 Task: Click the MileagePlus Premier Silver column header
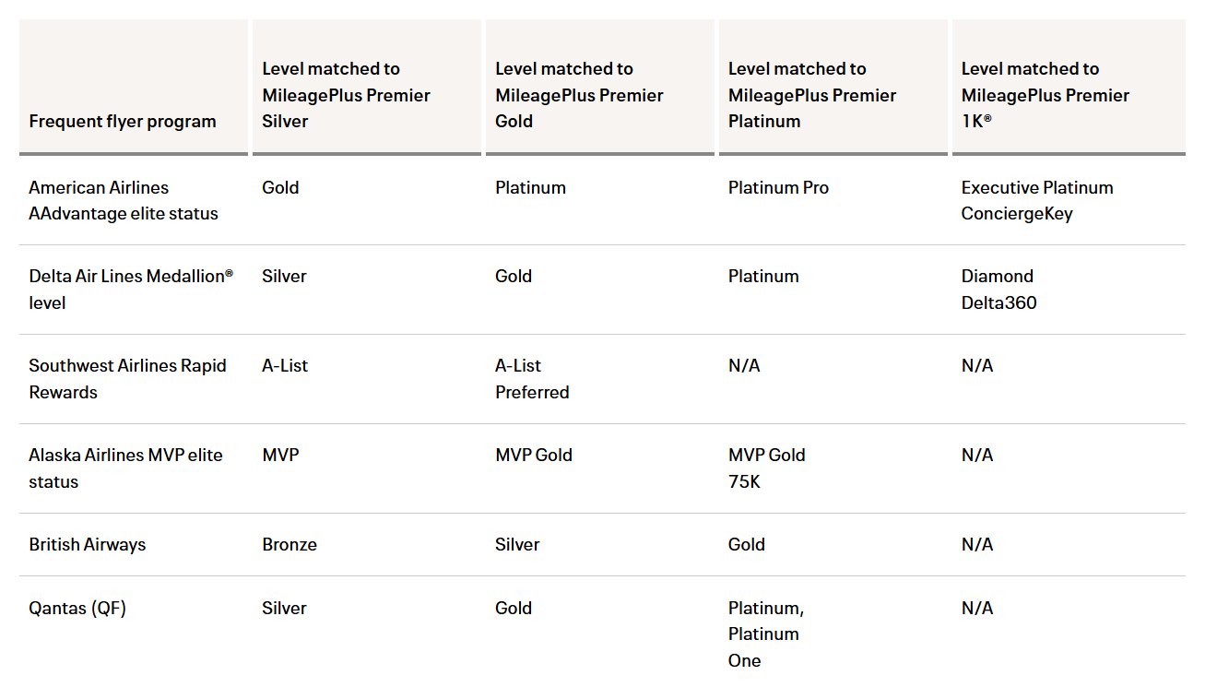click(346, 95)
